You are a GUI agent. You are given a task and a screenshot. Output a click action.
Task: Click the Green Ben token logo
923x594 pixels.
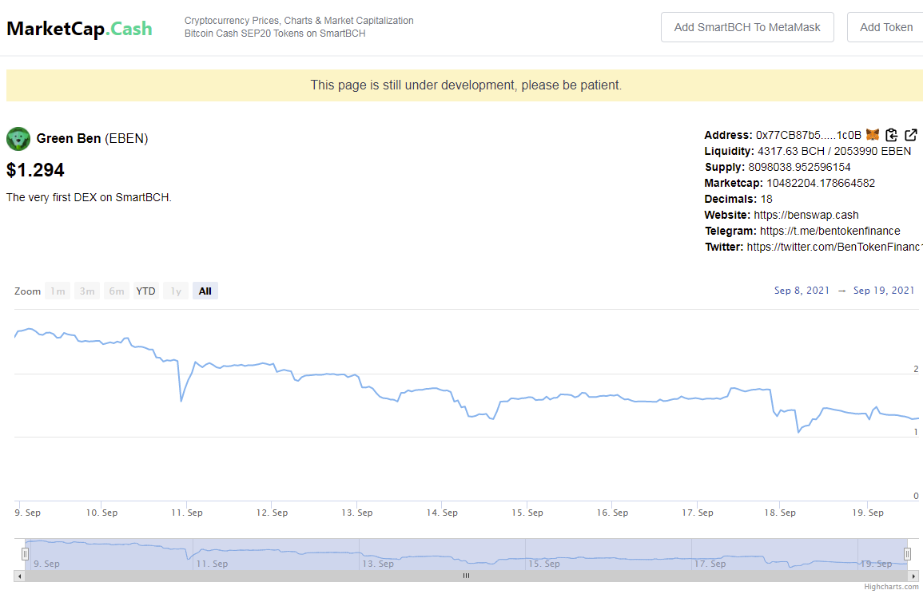tap(18, 139)
